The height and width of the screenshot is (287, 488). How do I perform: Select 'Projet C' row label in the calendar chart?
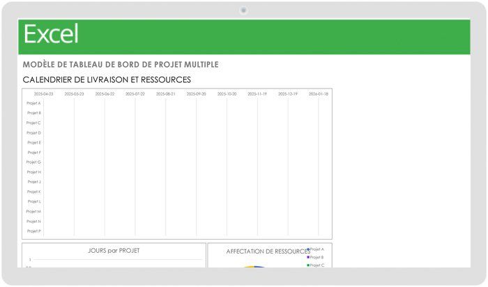[33, 123]
